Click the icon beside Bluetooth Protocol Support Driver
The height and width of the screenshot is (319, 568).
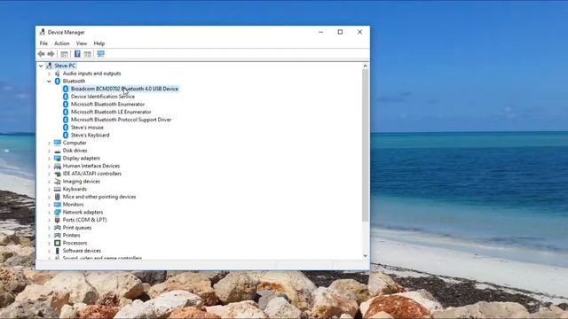click(66, 120)
